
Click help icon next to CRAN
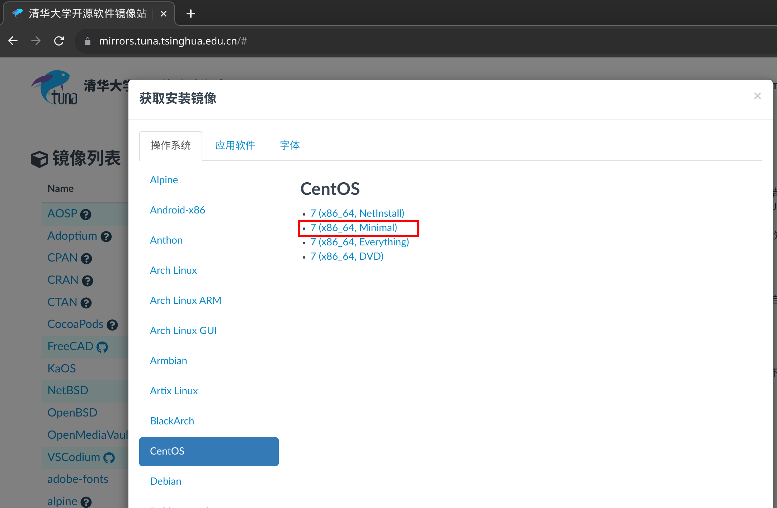point(88,281)
